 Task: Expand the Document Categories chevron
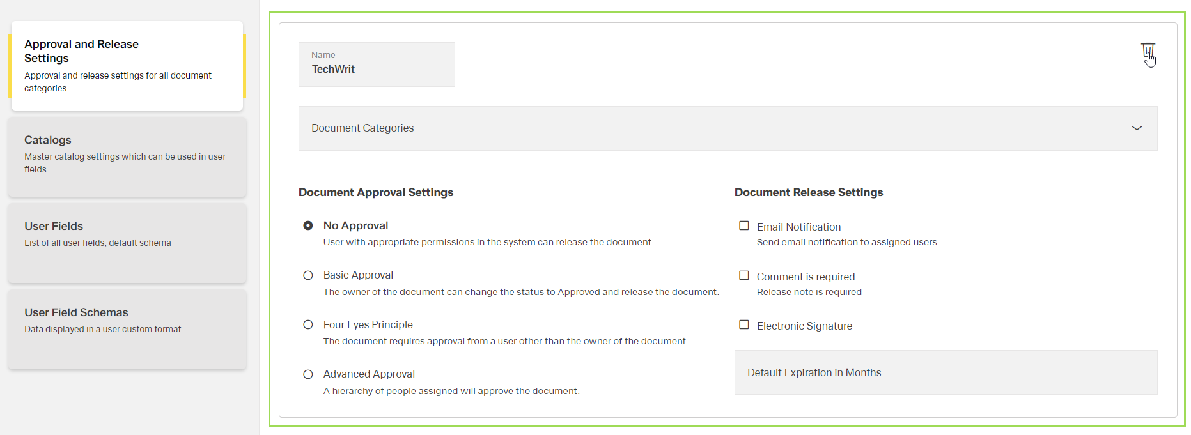1137,128
